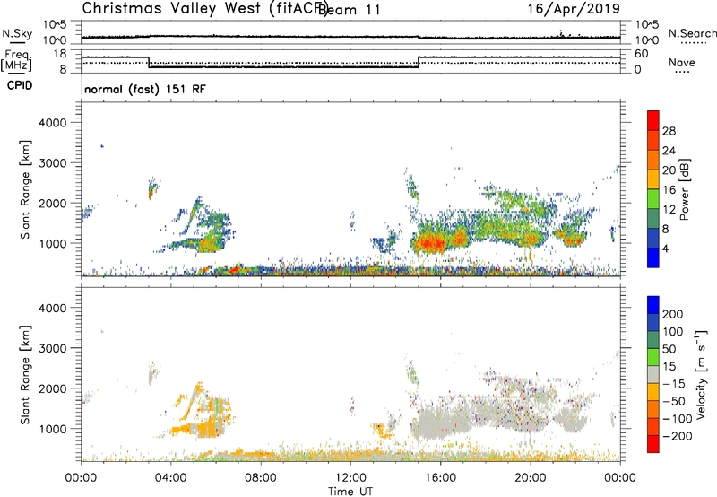The height and width of the screenshot is (497, 717).
Task: Click the date 16/Apr/2019
Action: click(x=574, y=9)
